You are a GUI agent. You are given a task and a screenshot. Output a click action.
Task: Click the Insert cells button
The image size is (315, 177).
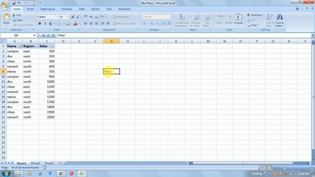(219, 20)
